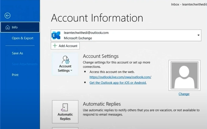The width and height of the screenshot is (207, 129).
Task: Click the Microsoft Exchange label text
Action: click(78, 38)
